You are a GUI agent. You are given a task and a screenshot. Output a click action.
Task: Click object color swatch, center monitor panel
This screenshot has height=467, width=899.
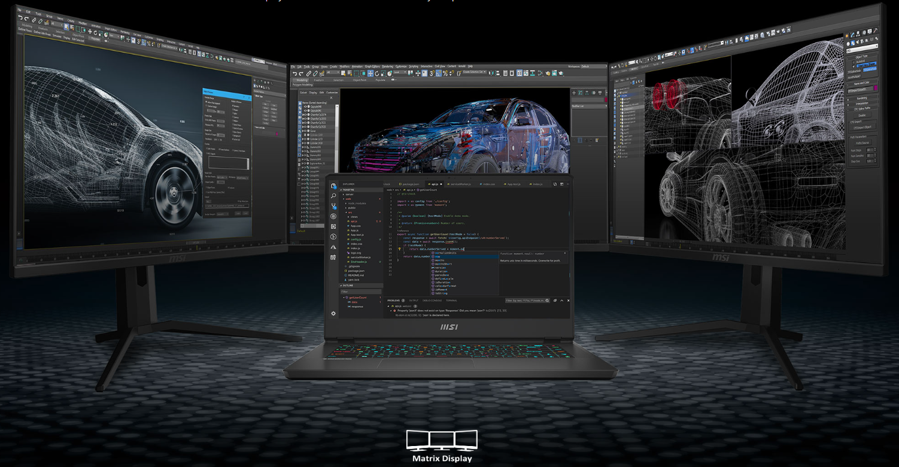click(606, 99)
